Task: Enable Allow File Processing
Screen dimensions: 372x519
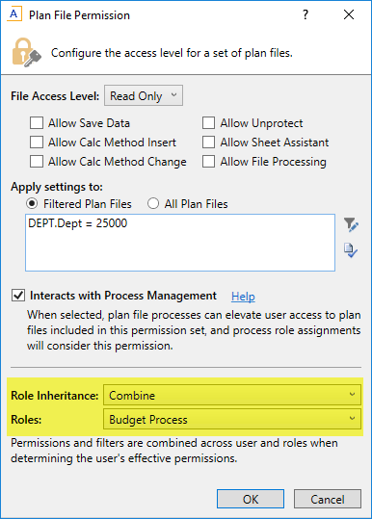Action: [209, 162]
